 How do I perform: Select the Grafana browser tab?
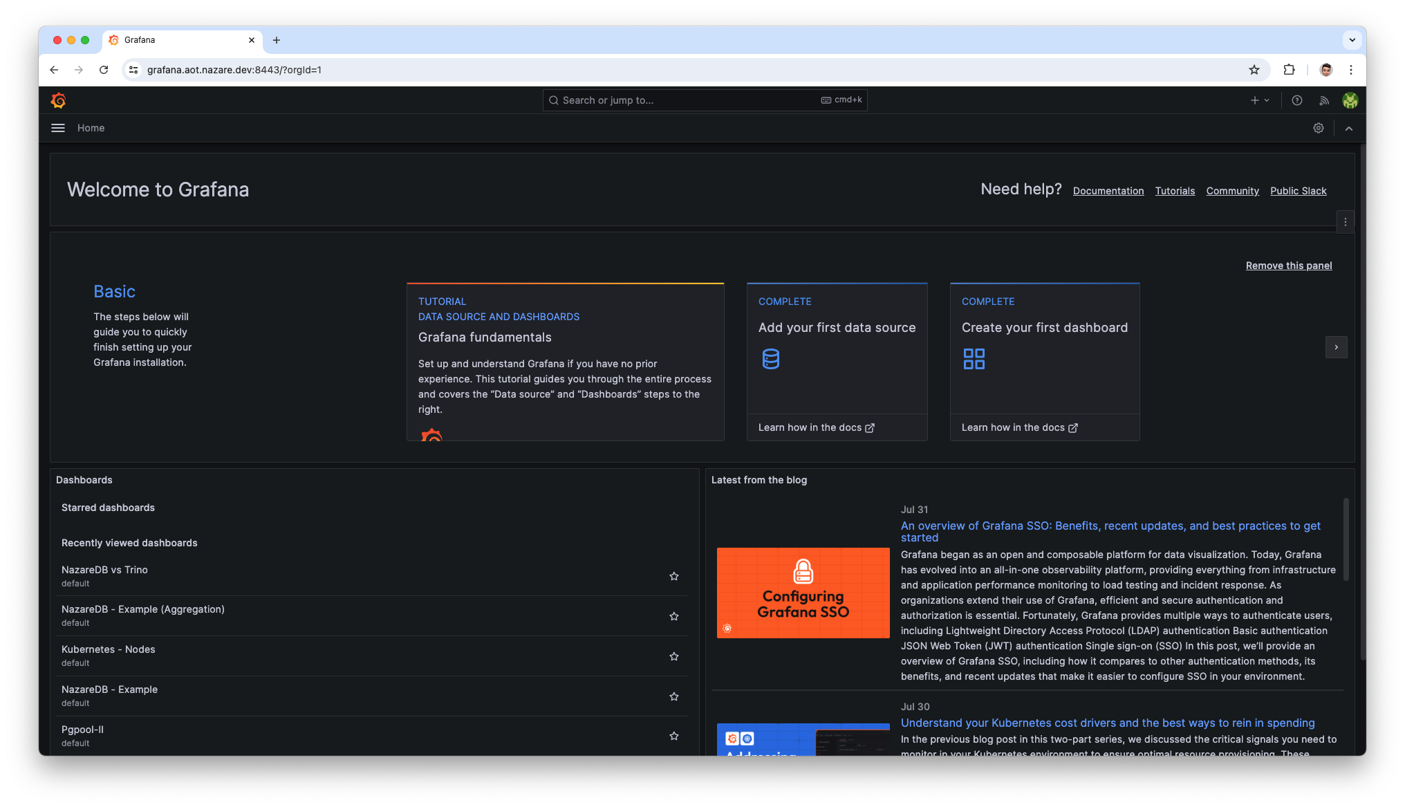coord(183,40)
